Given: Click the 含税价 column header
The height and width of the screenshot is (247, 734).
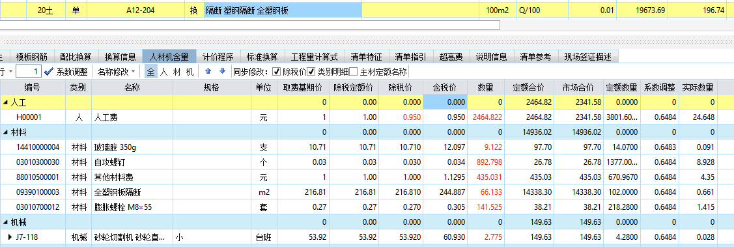Looking at the screenshot, I should pyautogui.click(x=445, y=87).
